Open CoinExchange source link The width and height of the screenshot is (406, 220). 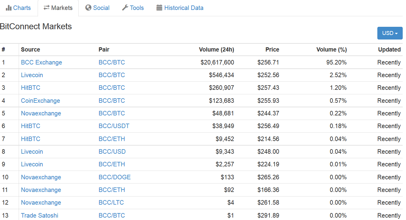41,101
